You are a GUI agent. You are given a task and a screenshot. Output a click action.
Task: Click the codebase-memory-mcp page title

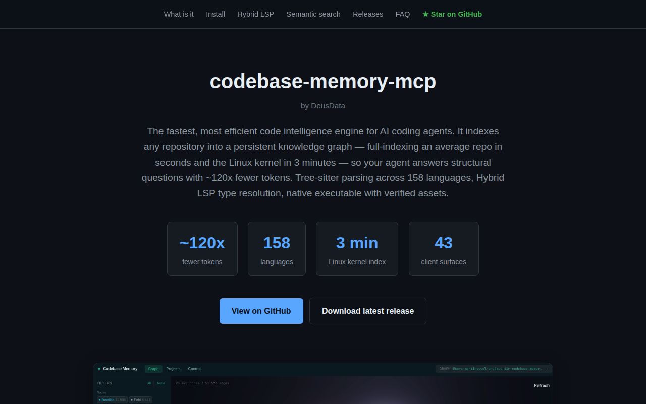tap(323, 81)
